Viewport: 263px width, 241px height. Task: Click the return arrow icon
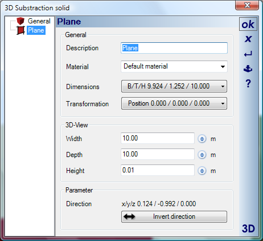248,54
